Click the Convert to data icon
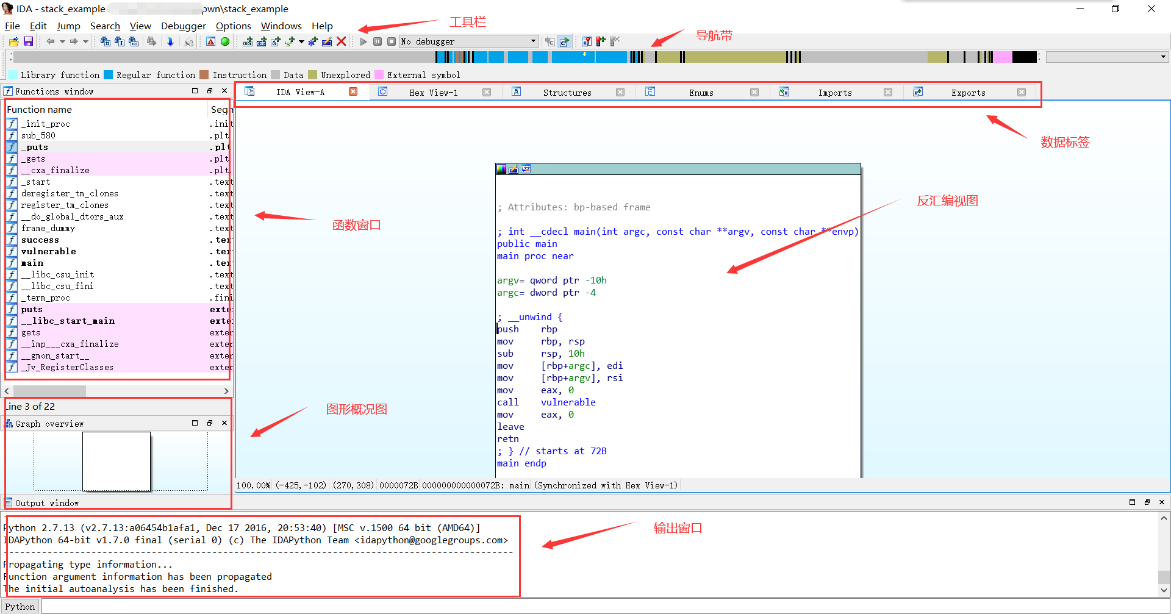1171x614 pixels. tap(262, 41)
